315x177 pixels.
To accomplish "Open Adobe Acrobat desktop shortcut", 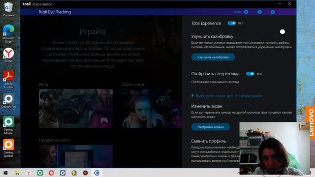I will coord(8,80).
